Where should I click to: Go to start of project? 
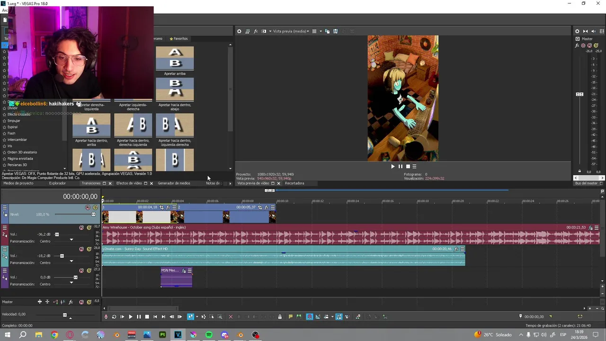[x=155, y=317]
